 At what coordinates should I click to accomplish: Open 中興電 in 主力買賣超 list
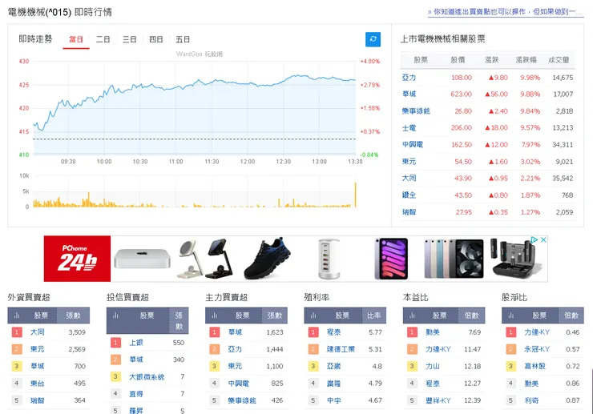click(239, 384)
